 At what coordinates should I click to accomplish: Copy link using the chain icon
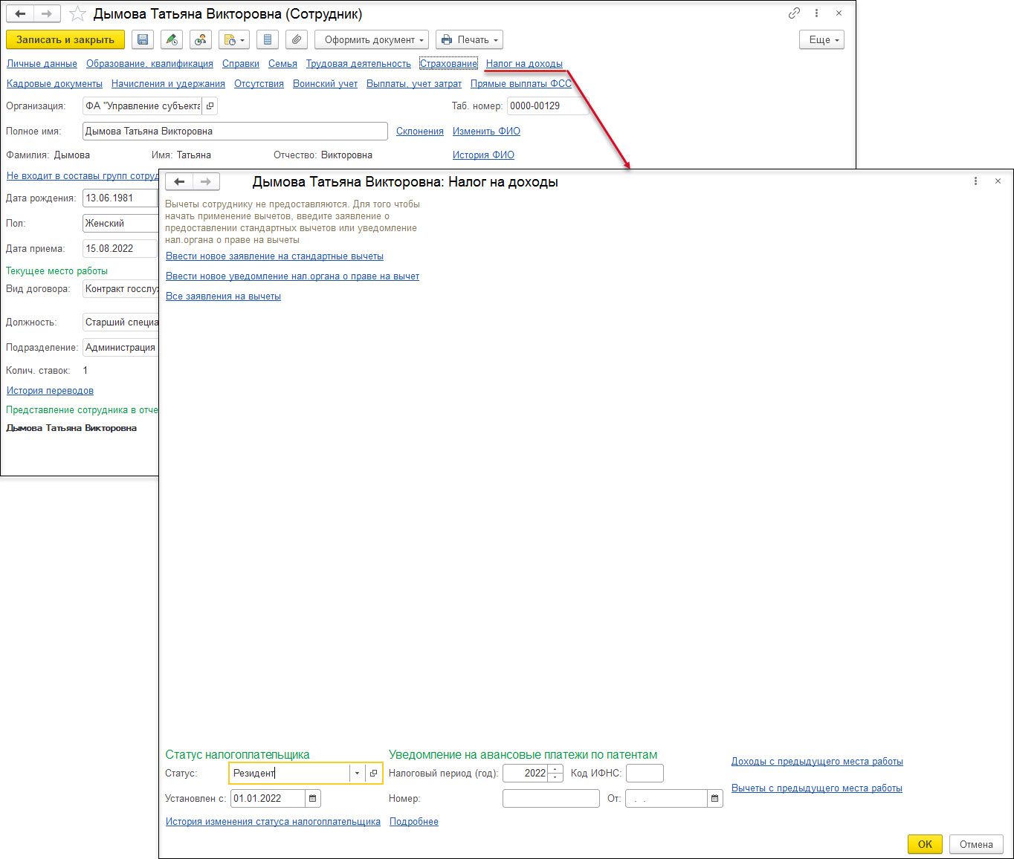pos(794,13)
